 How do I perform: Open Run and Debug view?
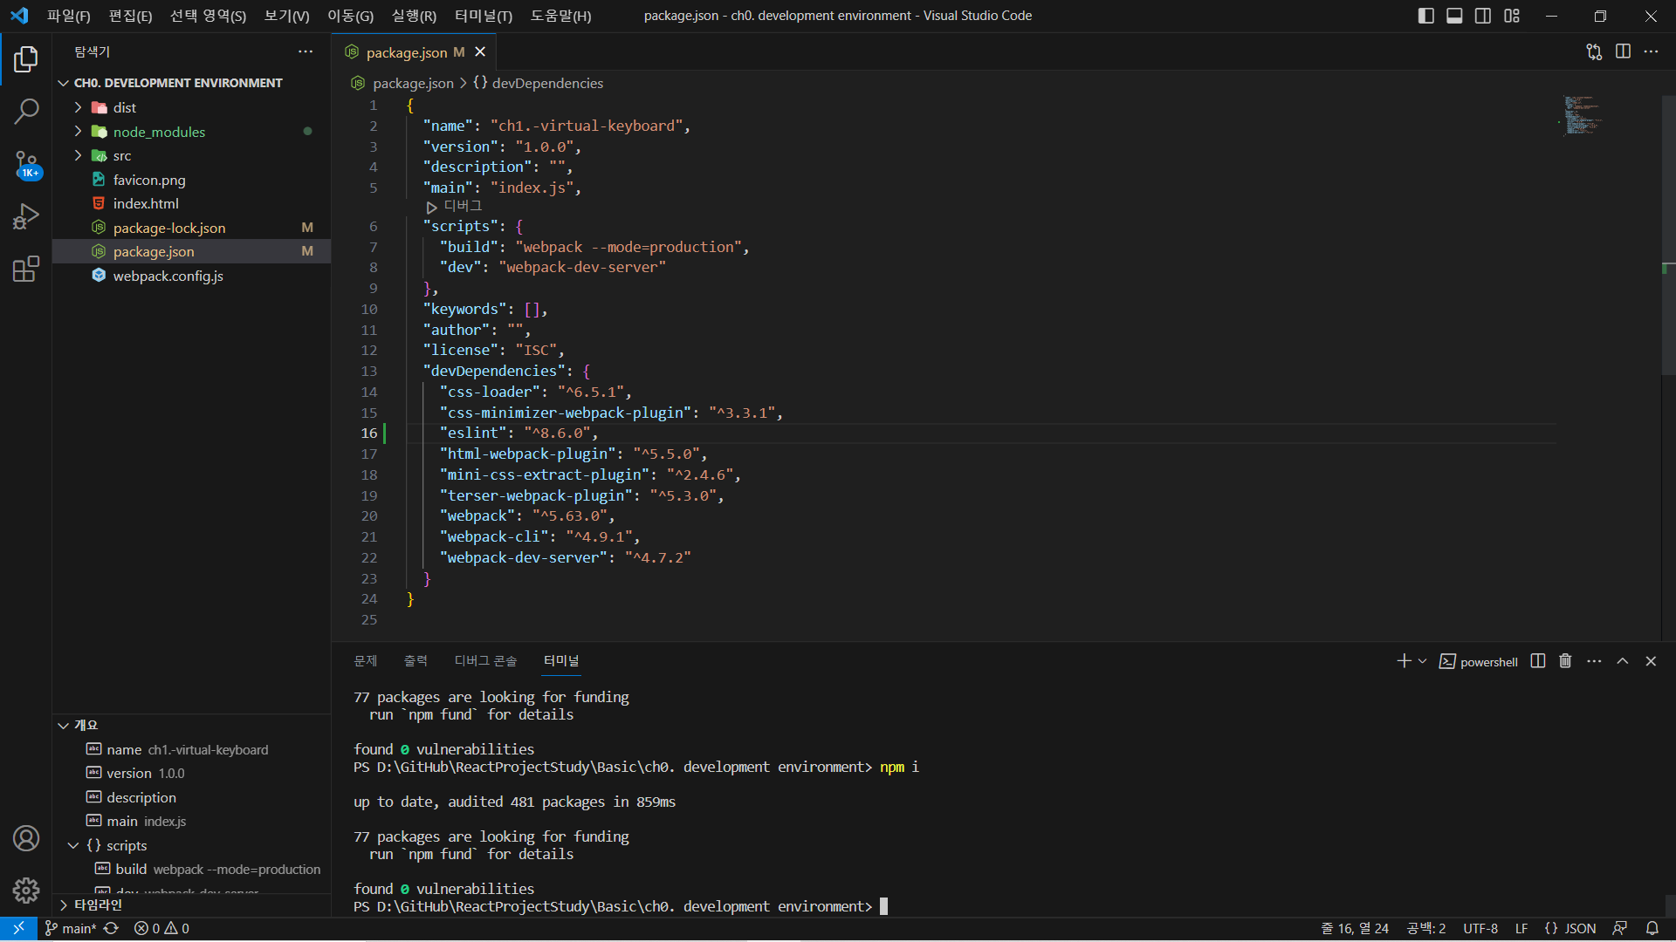click(26, 216)
